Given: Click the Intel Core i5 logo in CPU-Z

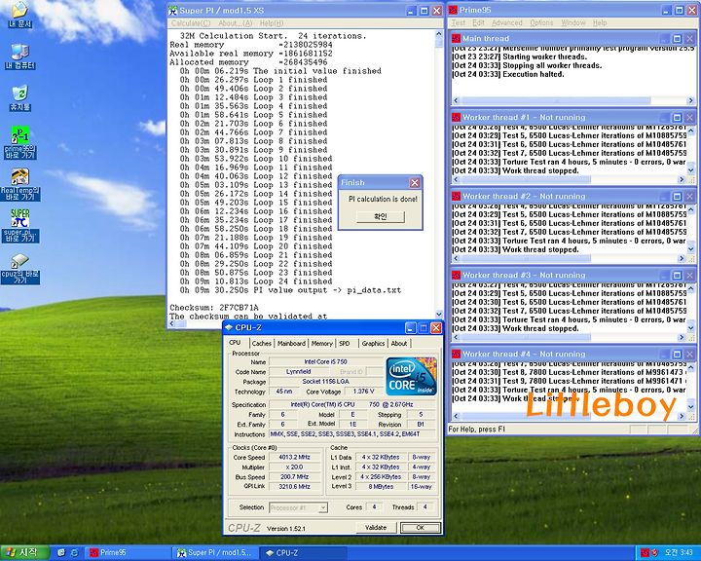Looking at the screenshot, I should (411, 376).
